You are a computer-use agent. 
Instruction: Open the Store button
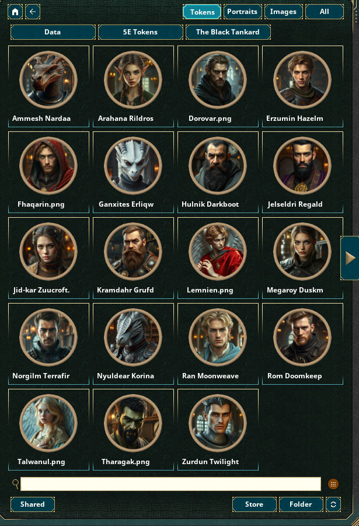point(254,504)
